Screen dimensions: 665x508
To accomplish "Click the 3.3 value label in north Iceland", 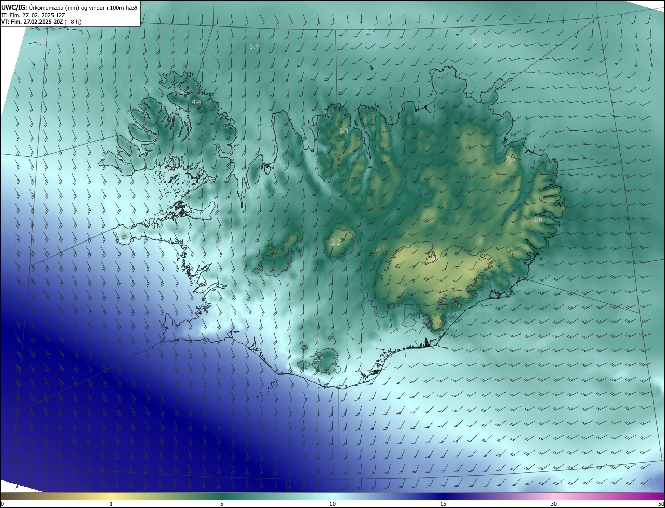I will [343, 131].
